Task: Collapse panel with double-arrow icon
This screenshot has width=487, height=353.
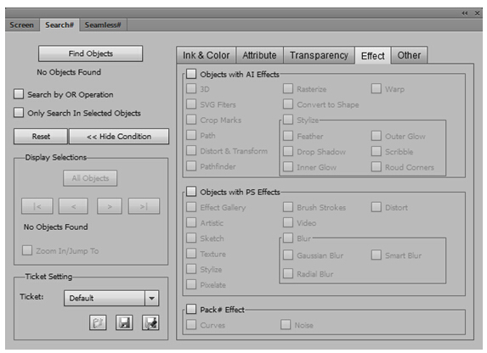Action: tap(465, 14)
